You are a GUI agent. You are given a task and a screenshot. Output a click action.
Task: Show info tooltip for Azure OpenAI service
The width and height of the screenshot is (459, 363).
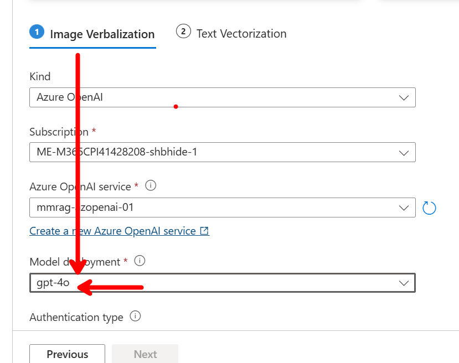151,185
